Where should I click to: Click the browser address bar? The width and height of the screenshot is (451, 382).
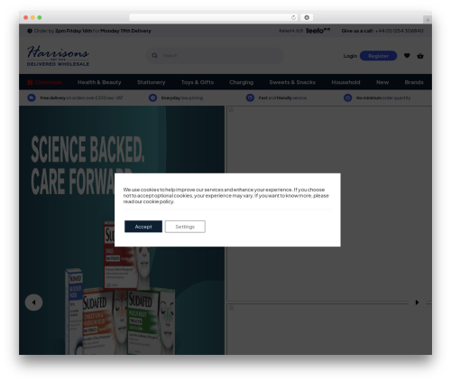214,17
